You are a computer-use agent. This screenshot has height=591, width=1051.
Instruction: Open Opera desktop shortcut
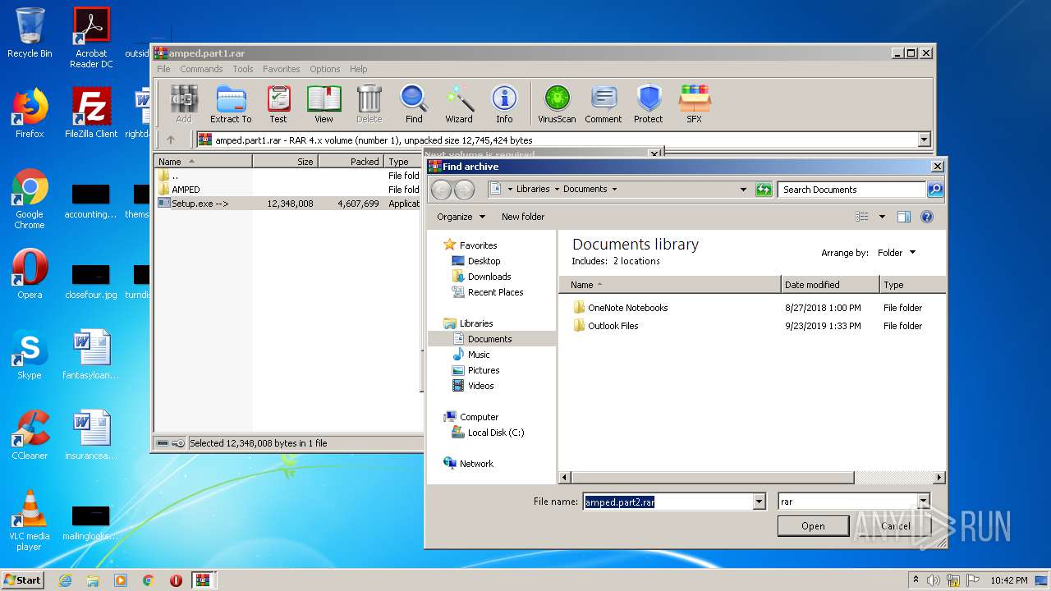tap(30, 274)
